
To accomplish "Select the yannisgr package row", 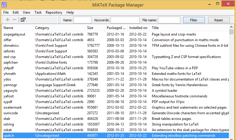I will click(x=116, y=85).
